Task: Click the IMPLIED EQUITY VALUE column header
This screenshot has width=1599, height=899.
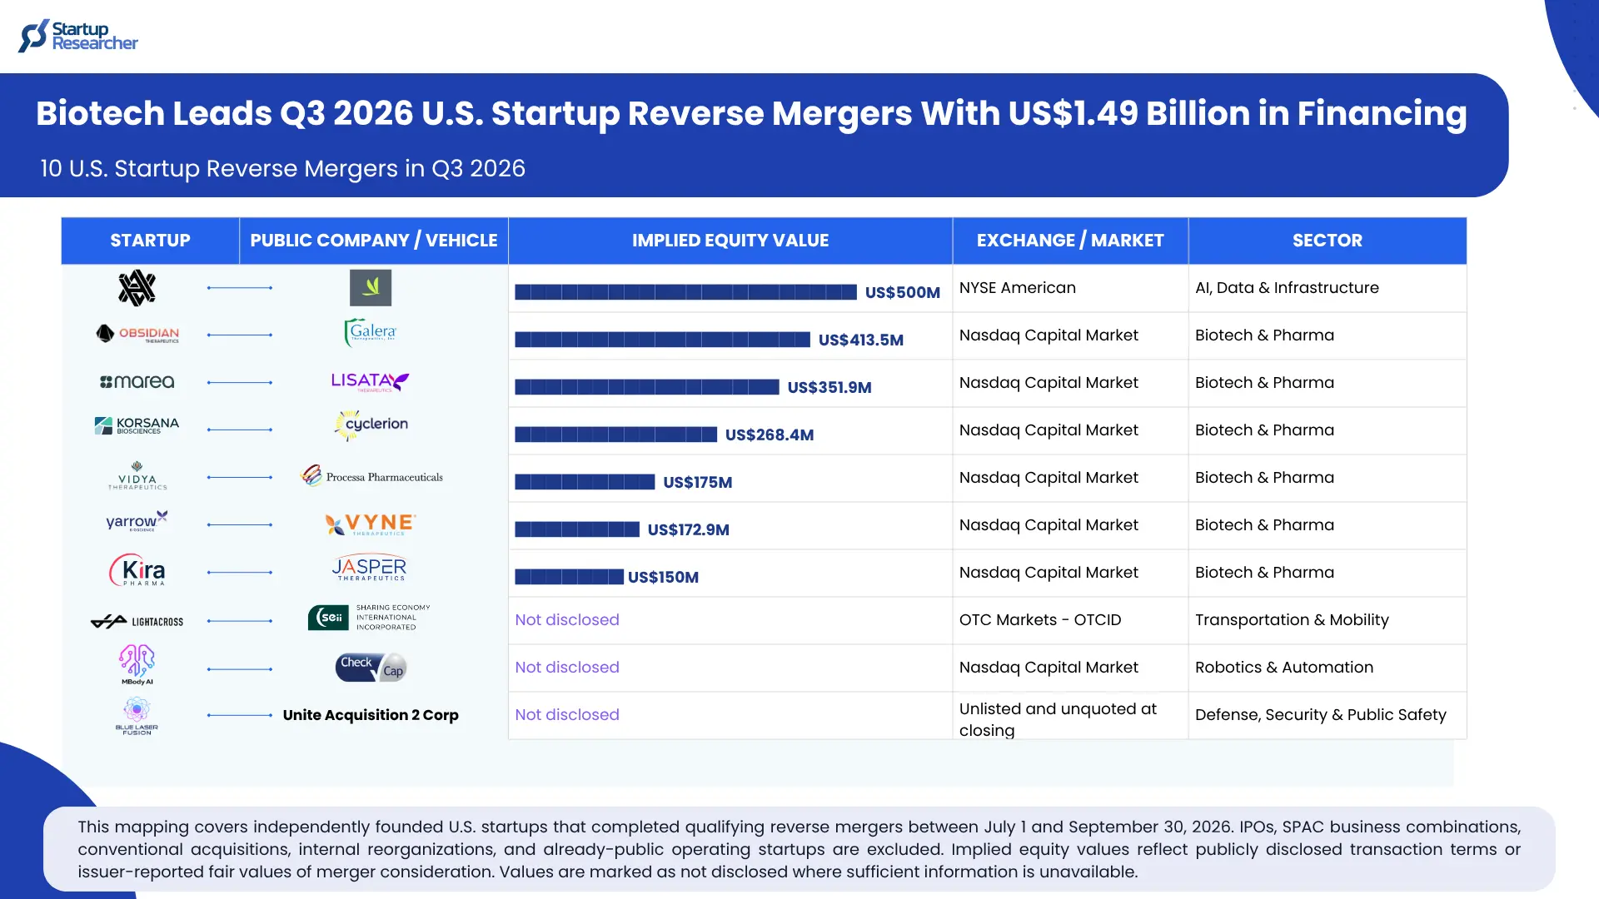Action: point(730,241)
